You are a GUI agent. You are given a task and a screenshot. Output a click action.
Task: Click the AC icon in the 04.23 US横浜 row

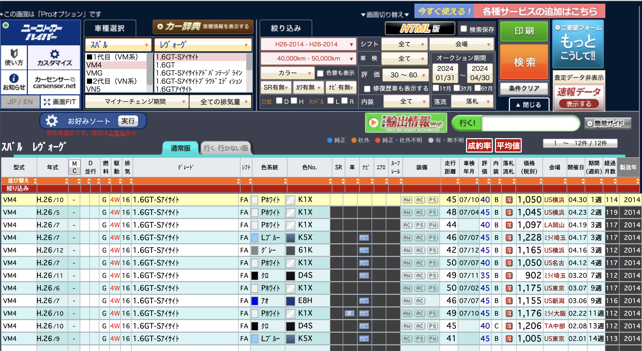click(x=420, y=212)
